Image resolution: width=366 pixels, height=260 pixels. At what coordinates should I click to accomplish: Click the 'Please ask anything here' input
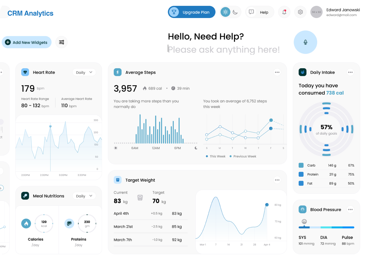[224, 50]
